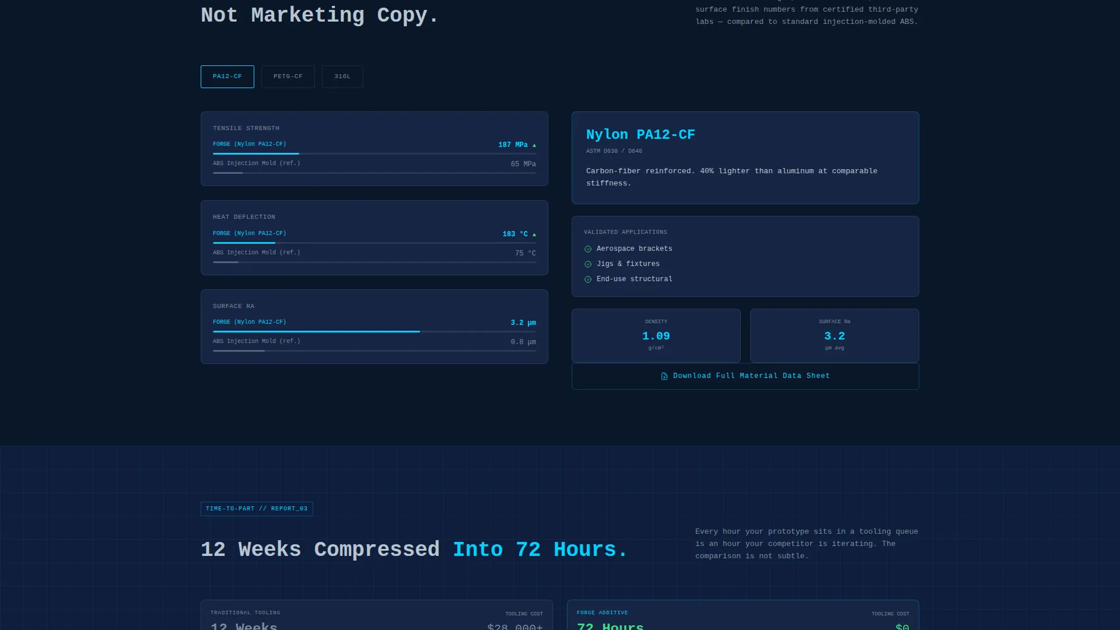Screen dimensions: 1120x630
Task: Click the SURFACE RA card title
Action: (x=233, y=306)
